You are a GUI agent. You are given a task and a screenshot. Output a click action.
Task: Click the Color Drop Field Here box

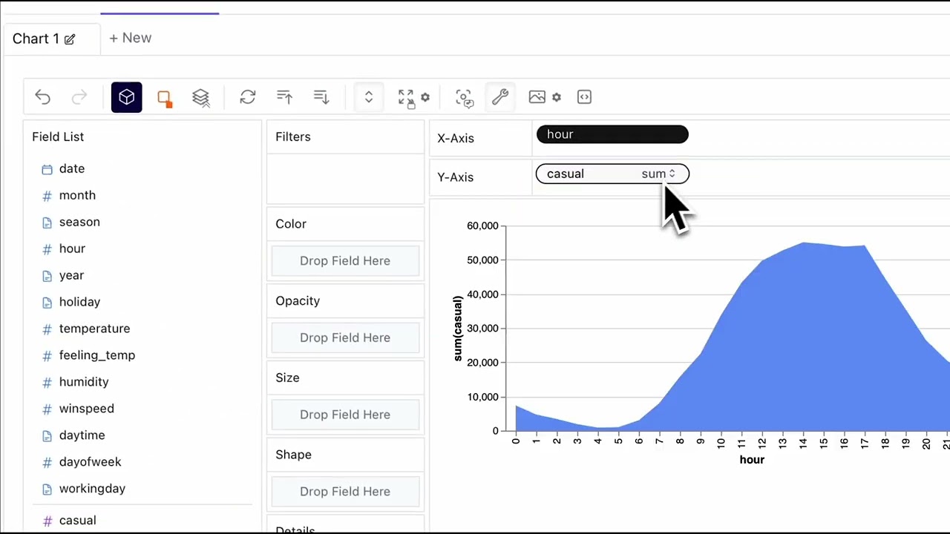pos(345,261)
